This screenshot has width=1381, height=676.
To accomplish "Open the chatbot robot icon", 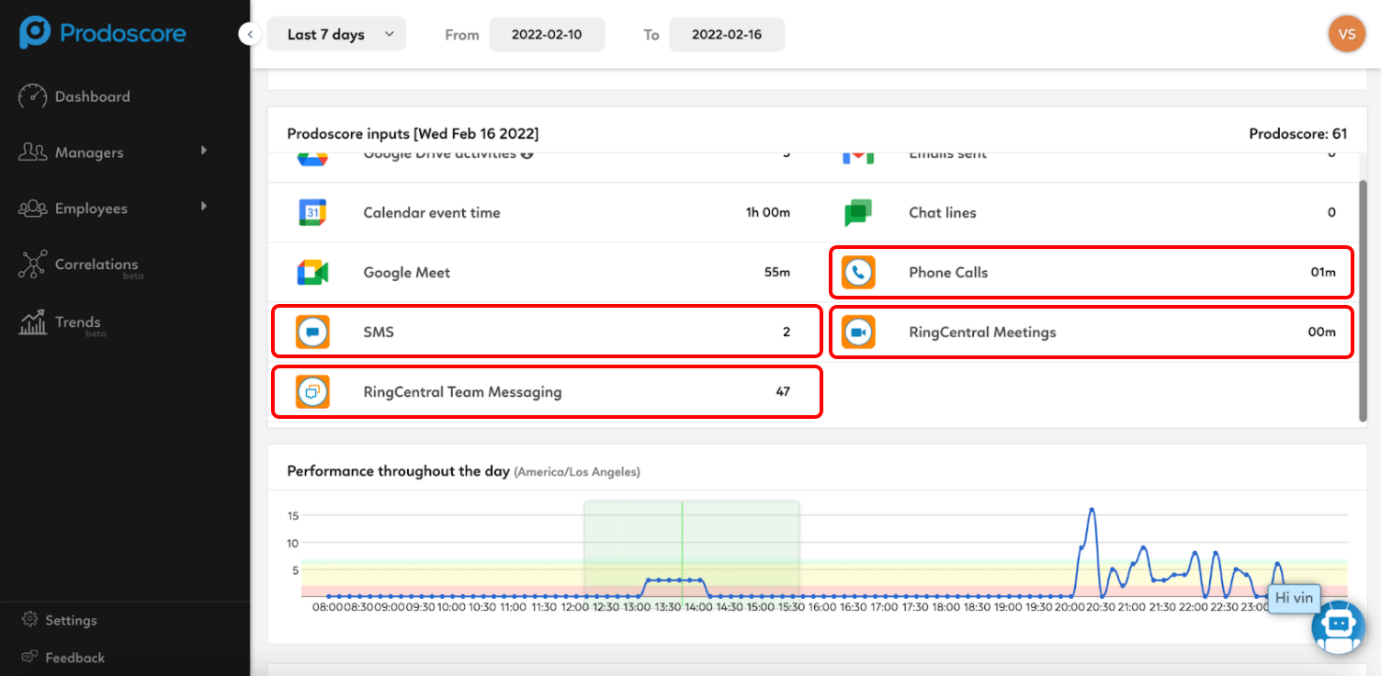I will pos(1339,628).
